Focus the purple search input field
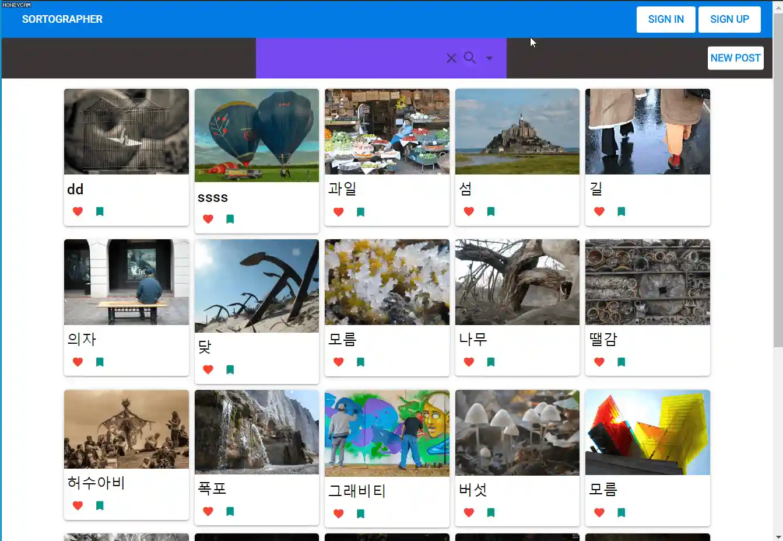The width and height of the screenshot is (783, 541). 350,58
